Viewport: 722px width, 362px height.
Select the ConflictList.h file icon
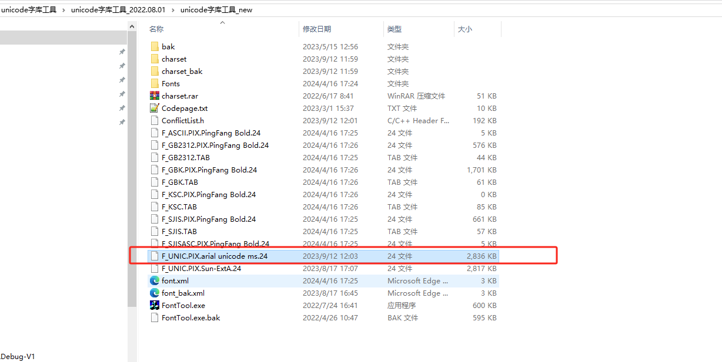click(155, 120)
